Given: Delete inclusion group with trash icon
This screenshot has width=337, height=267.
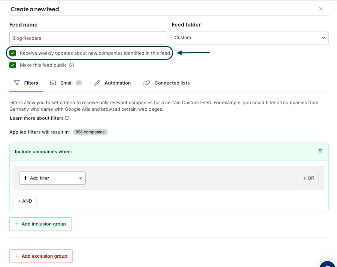Looking at the screenshot, I should pos(320,151).
